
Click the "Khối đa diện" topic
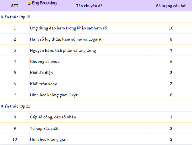pyautogui.click(x=41, y=73)
